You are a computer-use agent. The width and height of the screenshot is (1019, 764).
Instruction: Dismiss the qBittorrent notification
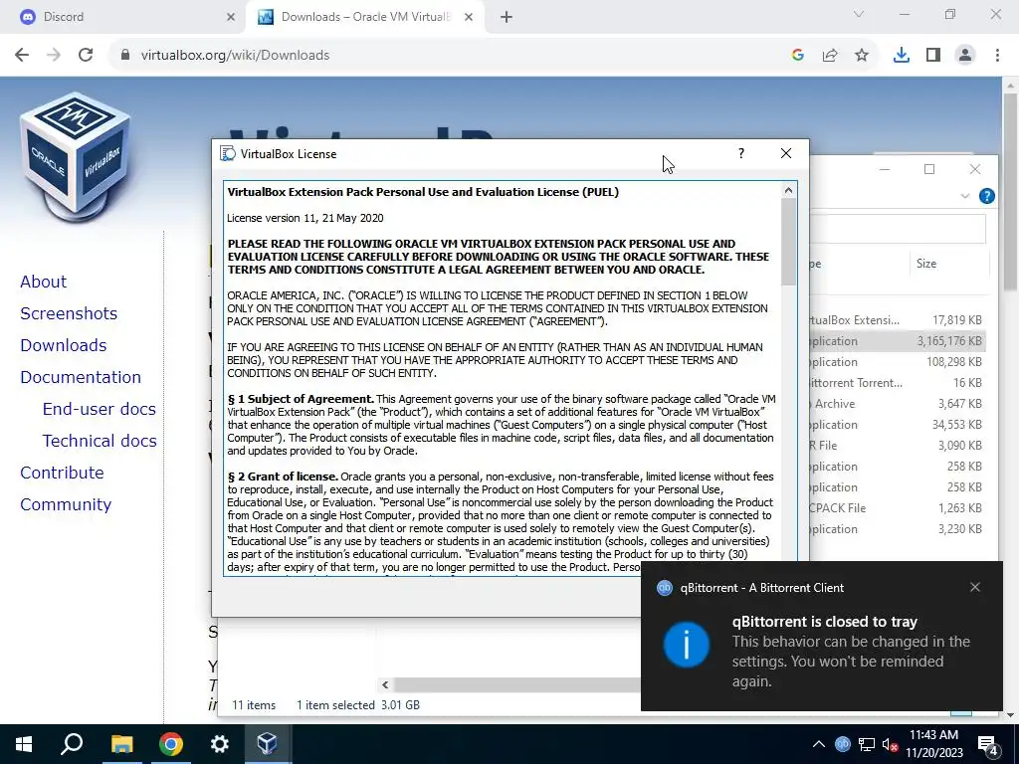(974, 587)
